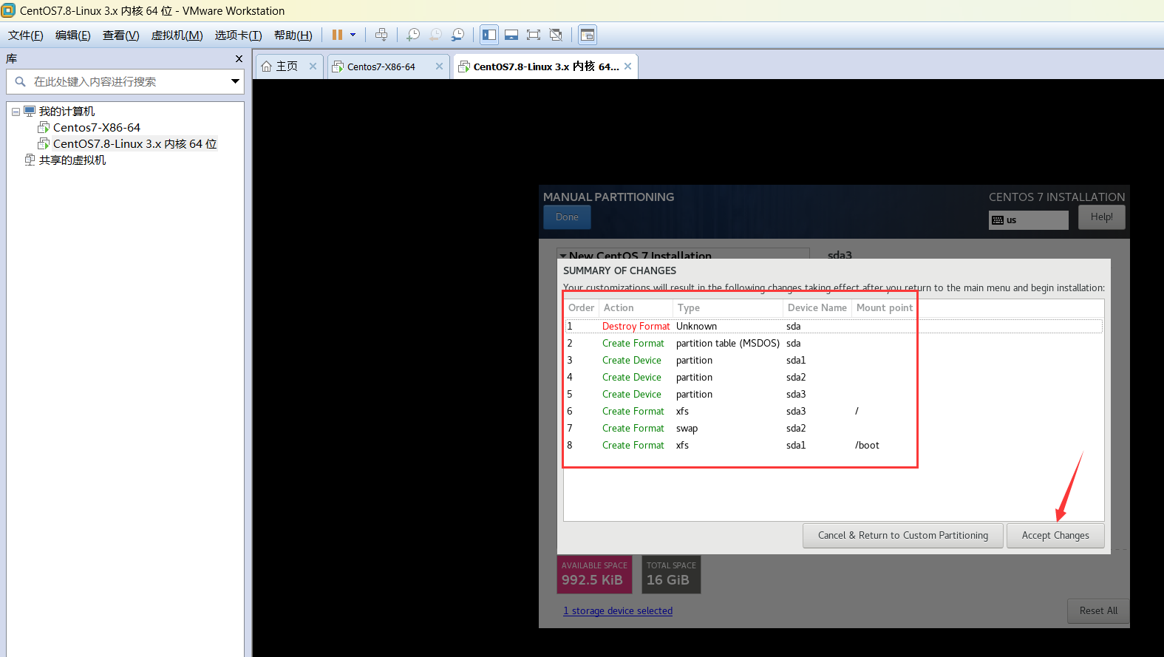This screenshot has width=1164, height=657.
Task: Click the Done button in Manual Partitioning
Action: (x=567, y=217)
